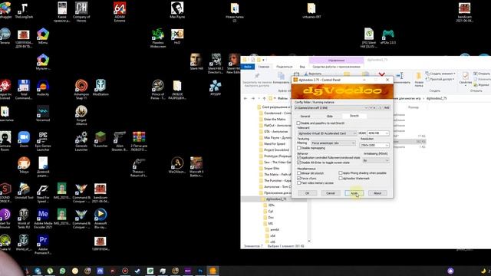Viewport: 491px width, 276px height.
Task: Open the ePSXe 2.0.5 desktop icon
Action: (x=388, y=36)
